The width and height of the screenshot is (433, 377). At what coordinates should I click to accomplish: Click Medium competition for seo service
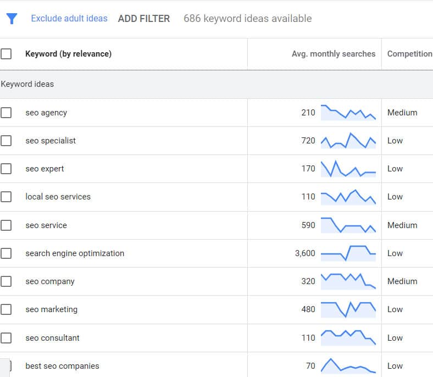402,225
